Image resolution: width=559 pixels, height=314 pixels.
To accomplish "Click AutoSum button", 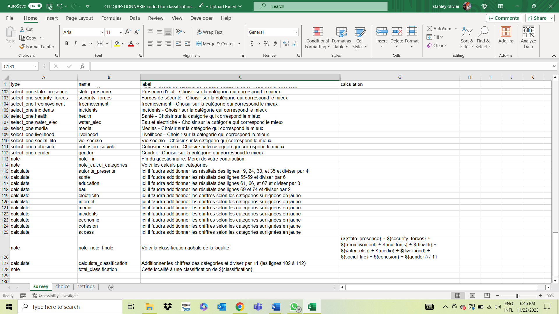I will [x=439, y=28].
